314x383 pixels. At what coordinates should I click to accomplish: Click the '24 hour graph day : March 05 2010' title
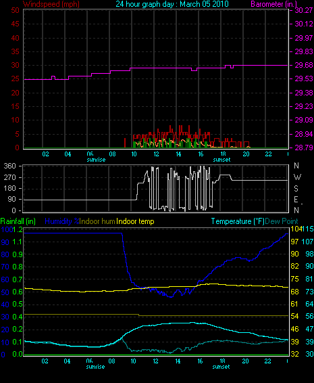[x=172, y=4]
